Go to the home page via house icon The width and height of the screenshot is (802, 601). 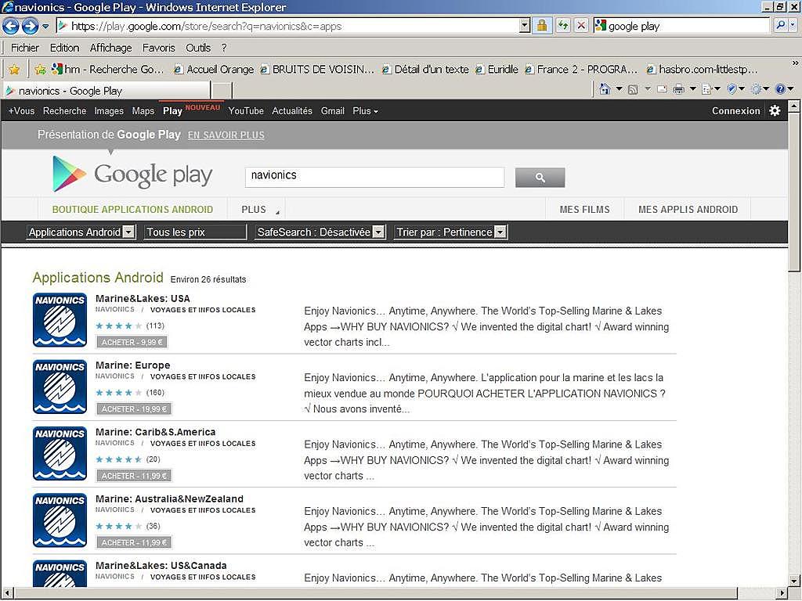point(605,89)
